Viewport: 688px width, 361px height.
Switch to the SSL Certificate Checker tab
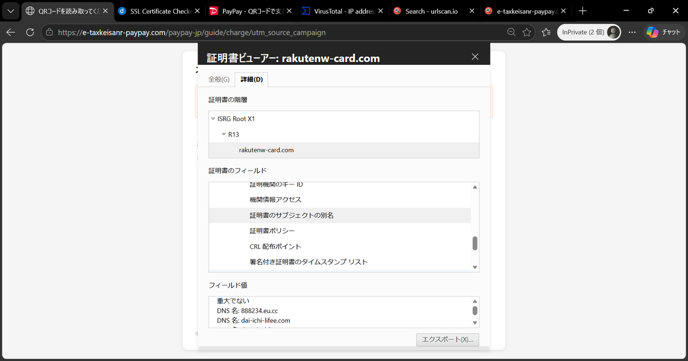click(x=158, y=11)
